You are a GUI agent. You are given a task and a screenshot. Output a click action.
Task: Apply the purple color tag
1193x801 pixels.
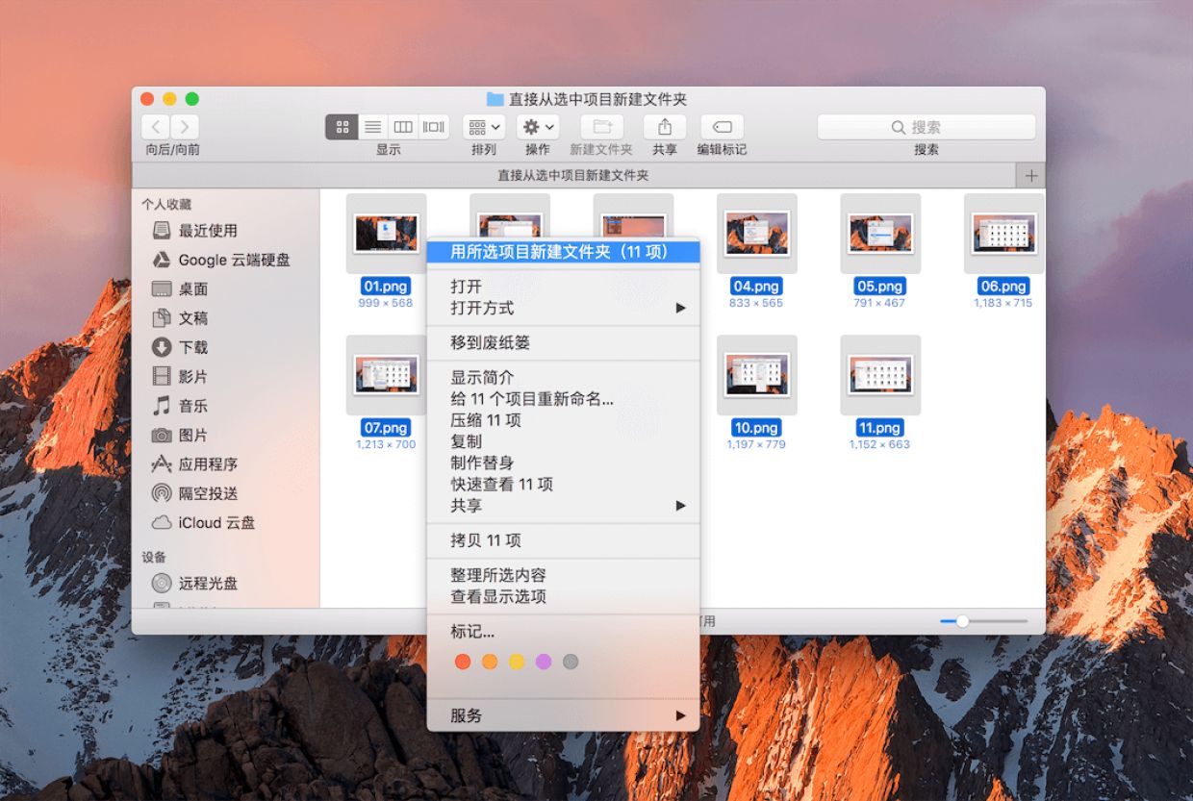[x=544, y=662]
